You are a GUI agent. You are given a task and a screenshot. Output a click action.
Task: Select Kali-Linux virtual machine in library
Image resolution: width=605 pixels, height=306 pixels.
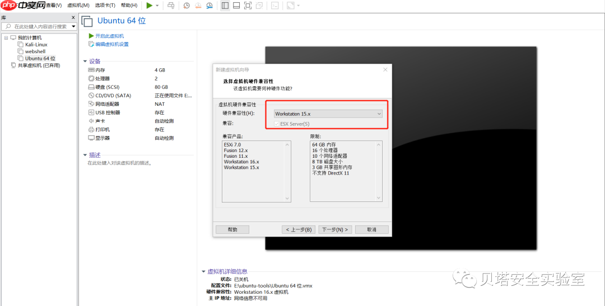pos(36,45)
